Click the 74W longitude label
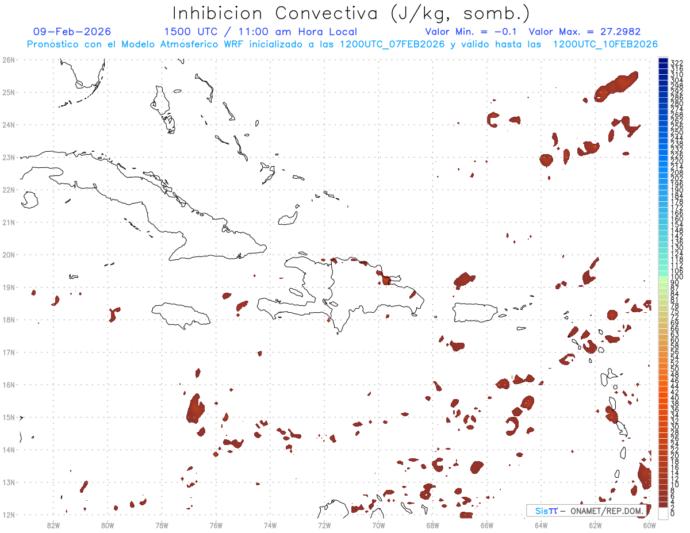The image size is (690, 533). point(270,524)
